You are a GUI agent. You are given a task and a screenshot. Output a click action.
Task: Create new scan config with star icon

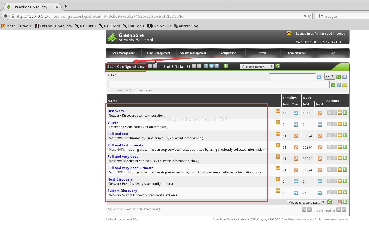[x=211, y=66]
